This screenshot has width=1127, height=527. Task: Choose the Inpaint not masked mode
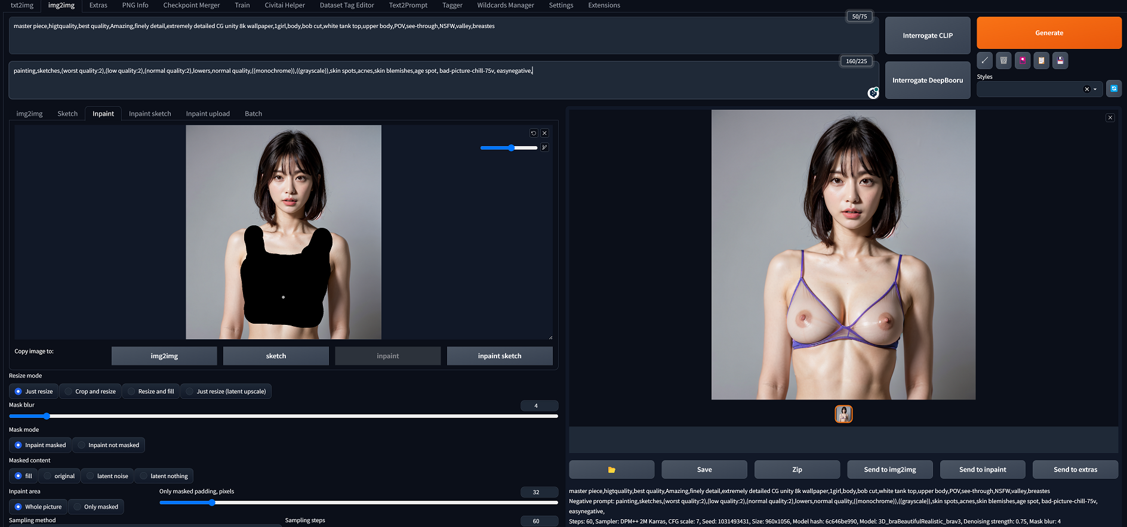pyautogui.click(x=109, y=445)
